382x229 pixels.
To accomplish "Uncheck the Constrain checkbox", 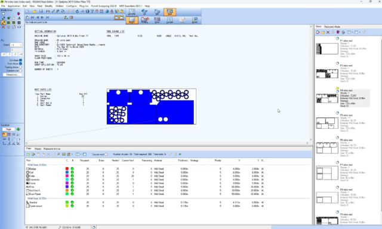I will pyautogui.click(x=20, y=60).
